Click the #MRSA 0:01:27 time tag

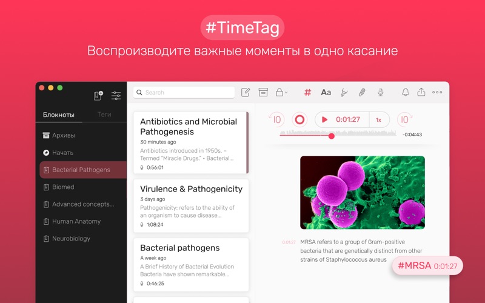tap(427, 265)
